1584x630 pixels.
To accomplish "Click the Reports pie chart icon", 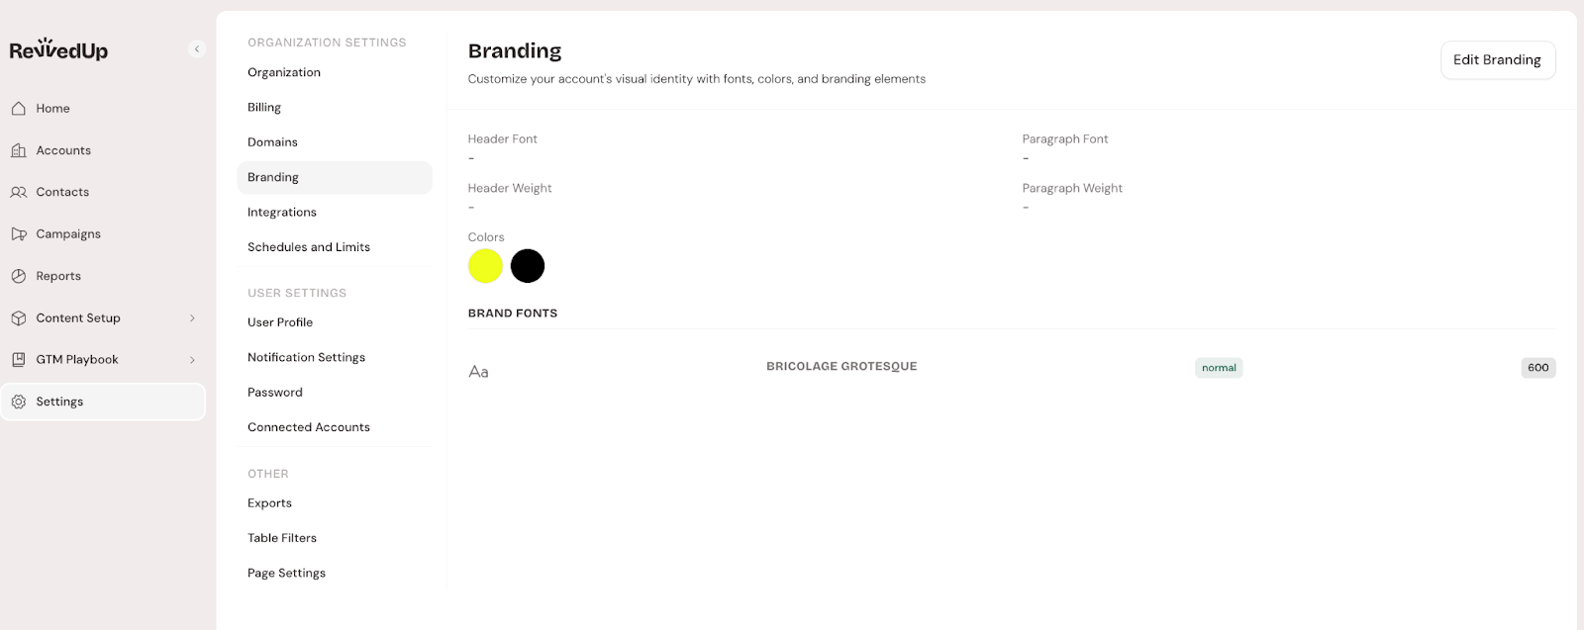I will tap(19, 276).
